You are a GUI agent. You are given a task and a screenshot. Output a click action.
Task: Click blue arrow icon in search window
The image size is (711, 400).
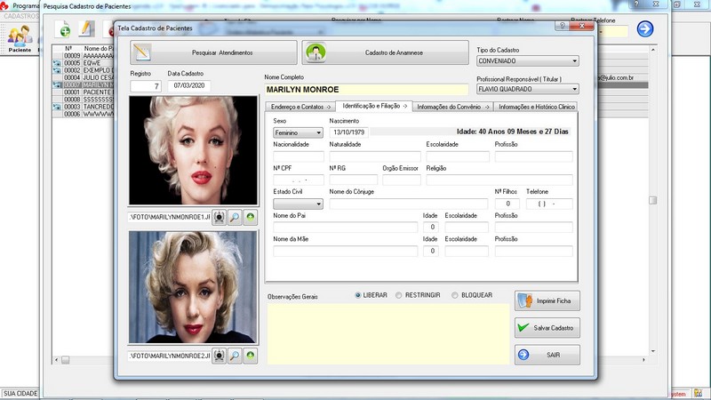coord(644,29)
